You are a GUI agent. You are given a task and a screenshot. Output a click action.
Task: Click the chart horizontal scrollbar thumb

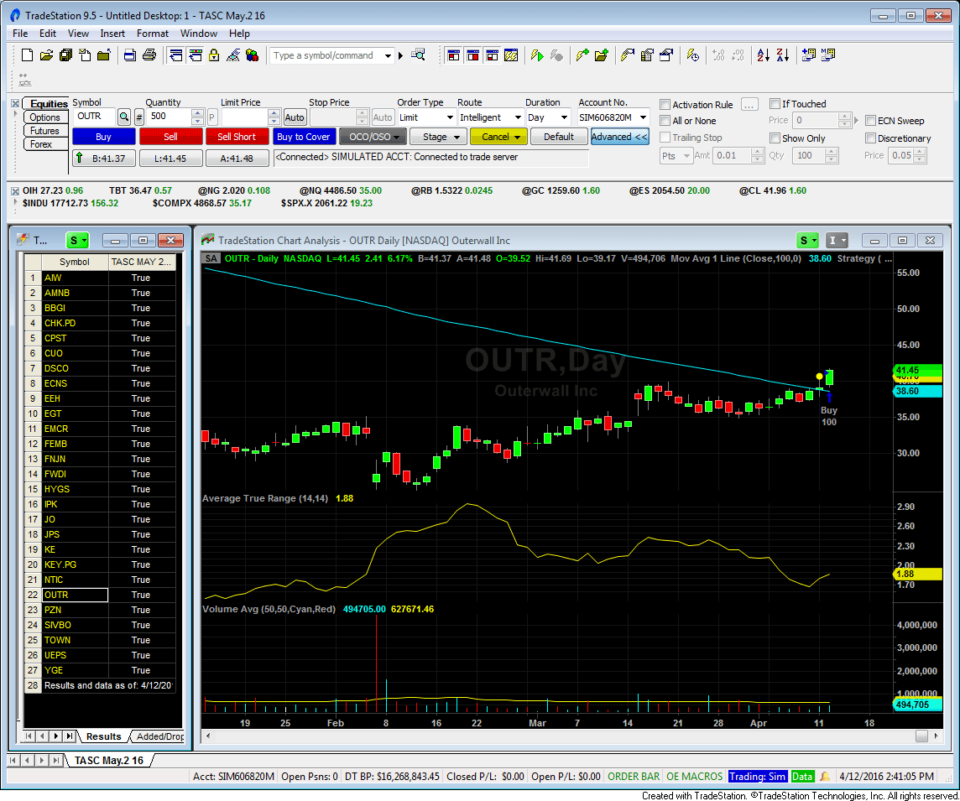click(921, 736)
